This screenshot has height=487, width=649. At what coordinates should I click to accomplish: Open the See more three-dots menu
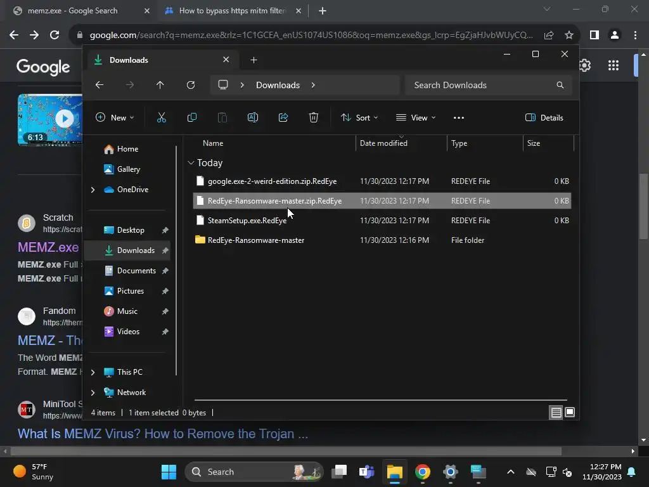pos(459,117)
